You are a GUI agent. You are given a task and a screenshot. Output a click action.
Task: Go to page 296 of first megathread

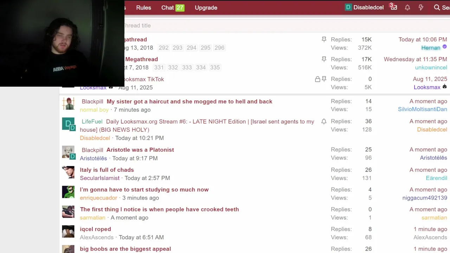pos(219,48)
